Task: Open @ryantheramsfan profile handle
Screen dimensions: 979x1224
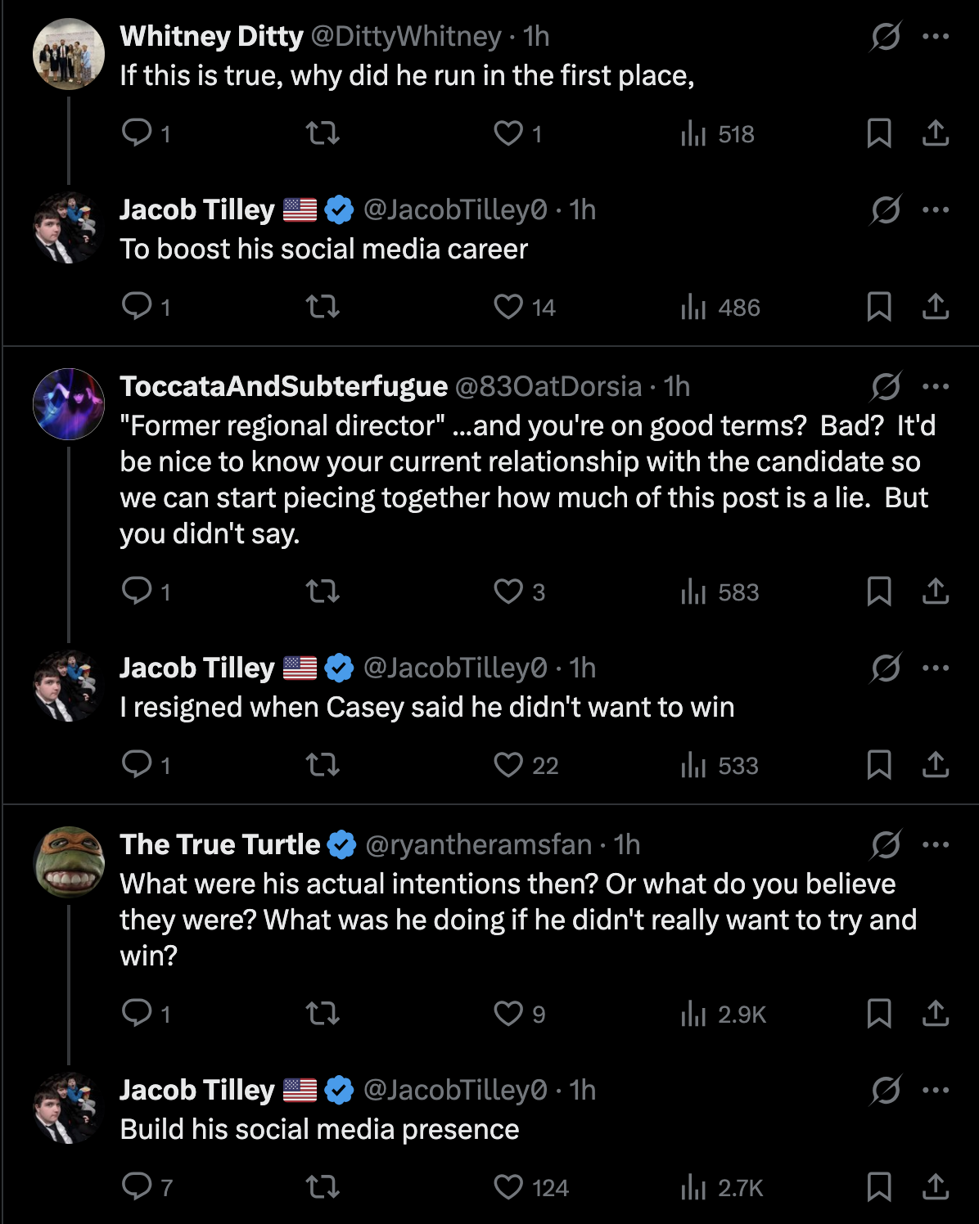Action: click(478, 844)
